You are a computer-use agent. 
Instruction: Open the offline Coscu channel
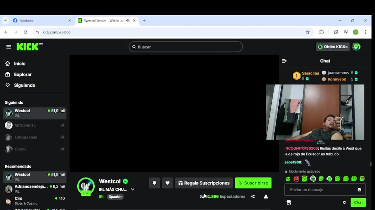[35, 149]
